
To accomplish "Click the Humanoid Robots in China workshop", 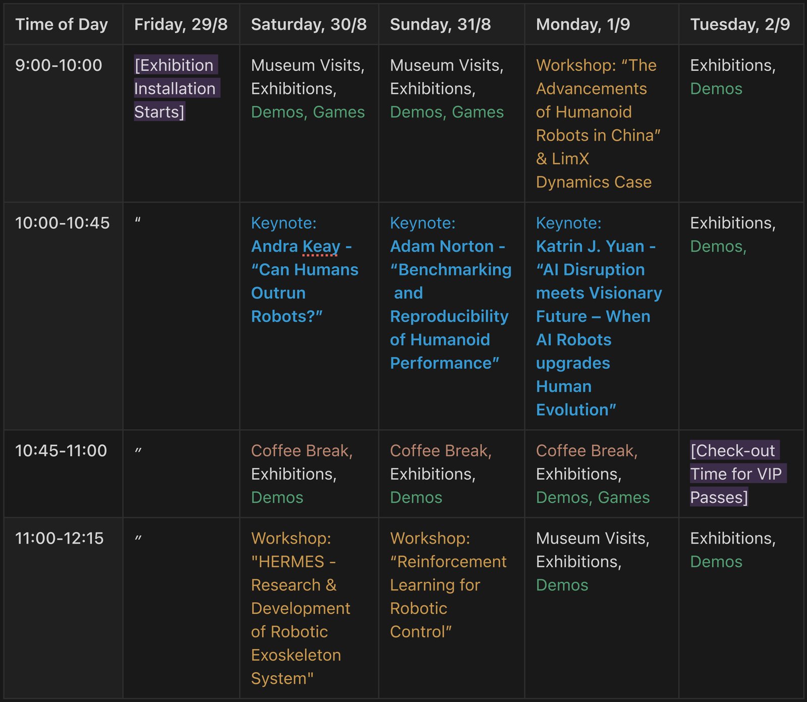I will tap(598, 124).
